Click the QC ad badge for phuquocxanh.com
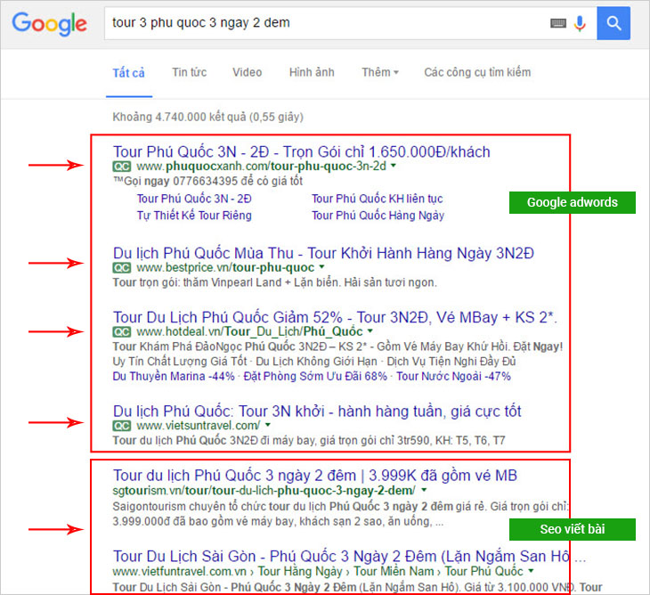Image resolution: width=650 pixels, height=595 pixels. [122, 167]
